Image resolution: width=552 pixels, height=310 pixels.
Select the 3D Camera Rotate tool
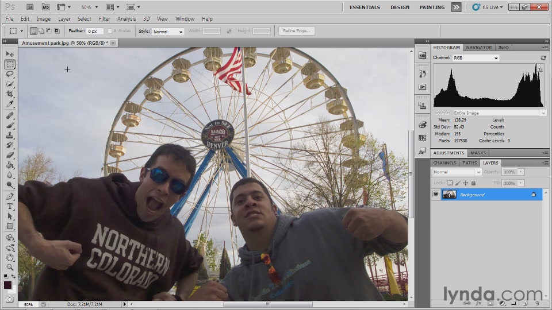coord(10,248)
